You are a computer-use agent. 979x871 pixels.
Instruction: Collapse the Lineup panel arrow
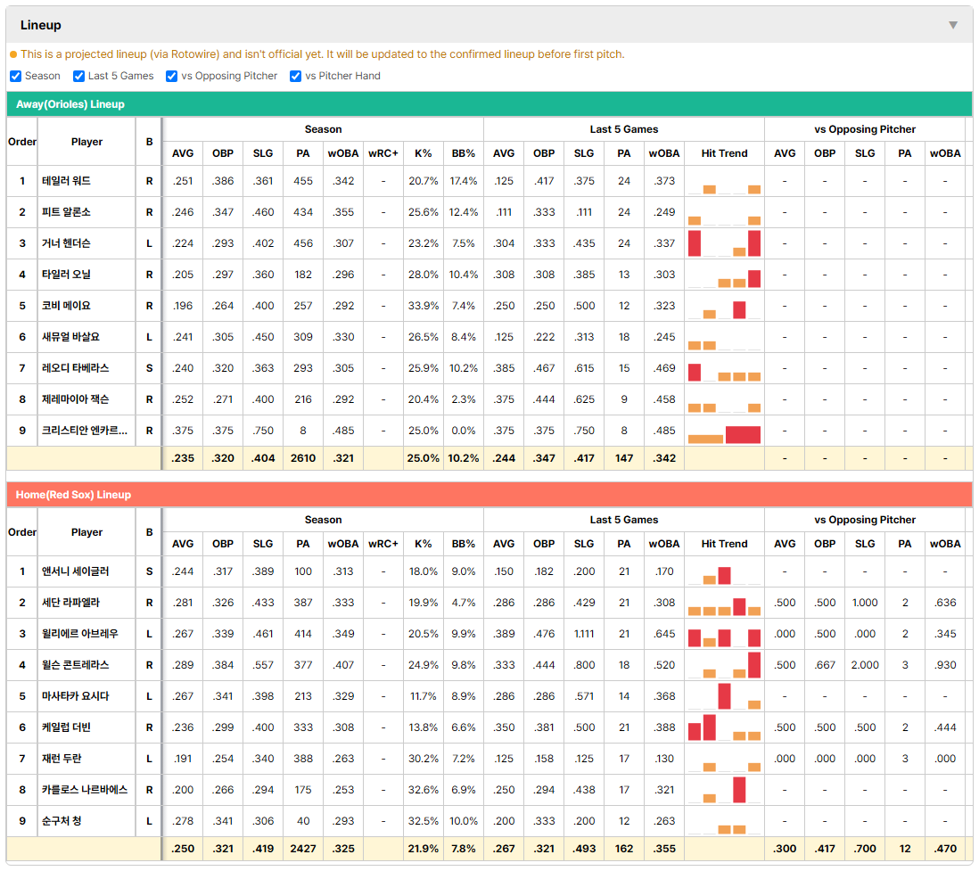click(x=953, y=25)
